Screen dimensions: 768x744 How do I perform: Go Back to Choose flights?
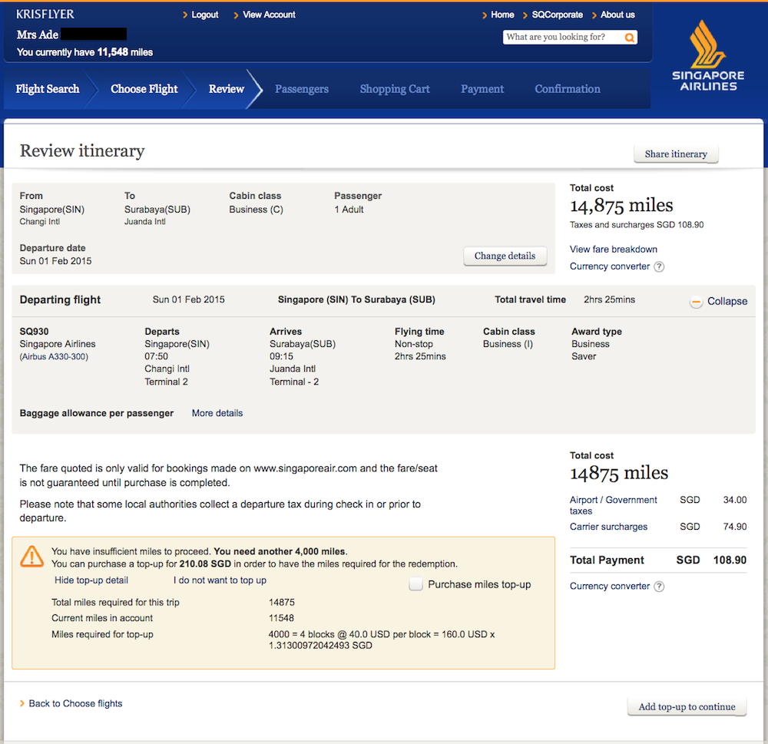tap(75, 703)
